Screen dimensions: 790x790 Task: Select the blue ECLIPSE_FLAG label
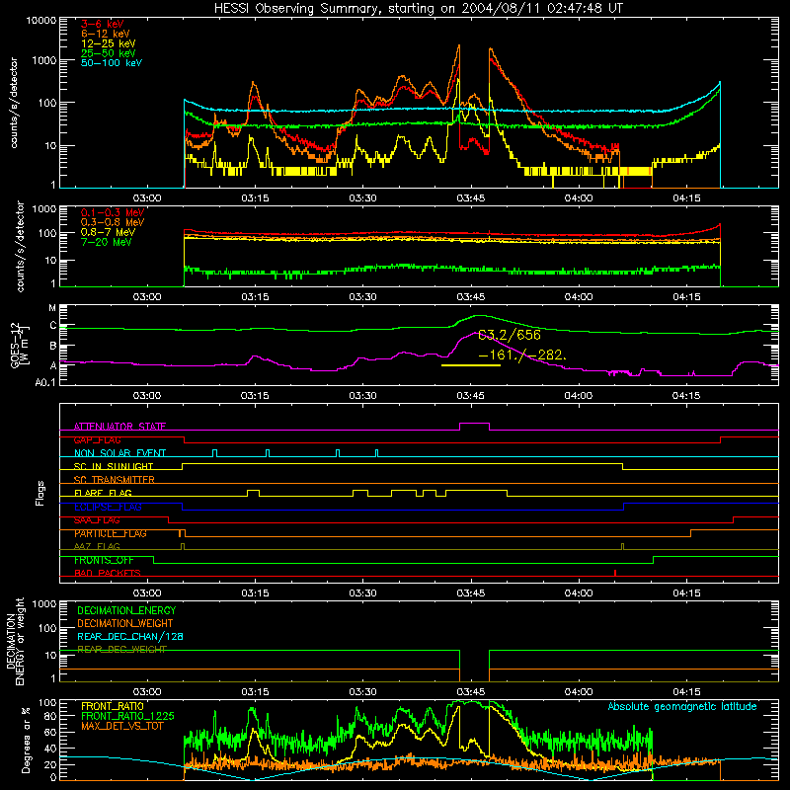point(108,507)
